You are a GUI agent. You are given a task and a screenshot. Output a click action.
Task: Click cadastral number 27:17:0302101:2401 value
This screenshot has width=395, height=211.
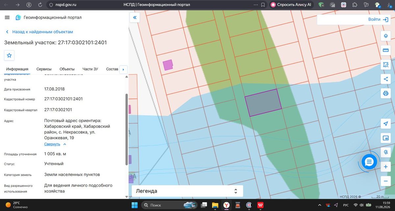[x=63, y=99]
